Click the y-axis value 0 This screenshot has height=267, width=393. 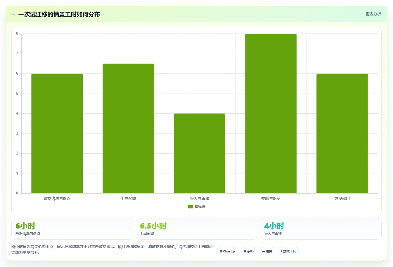[x=17, y=193]
